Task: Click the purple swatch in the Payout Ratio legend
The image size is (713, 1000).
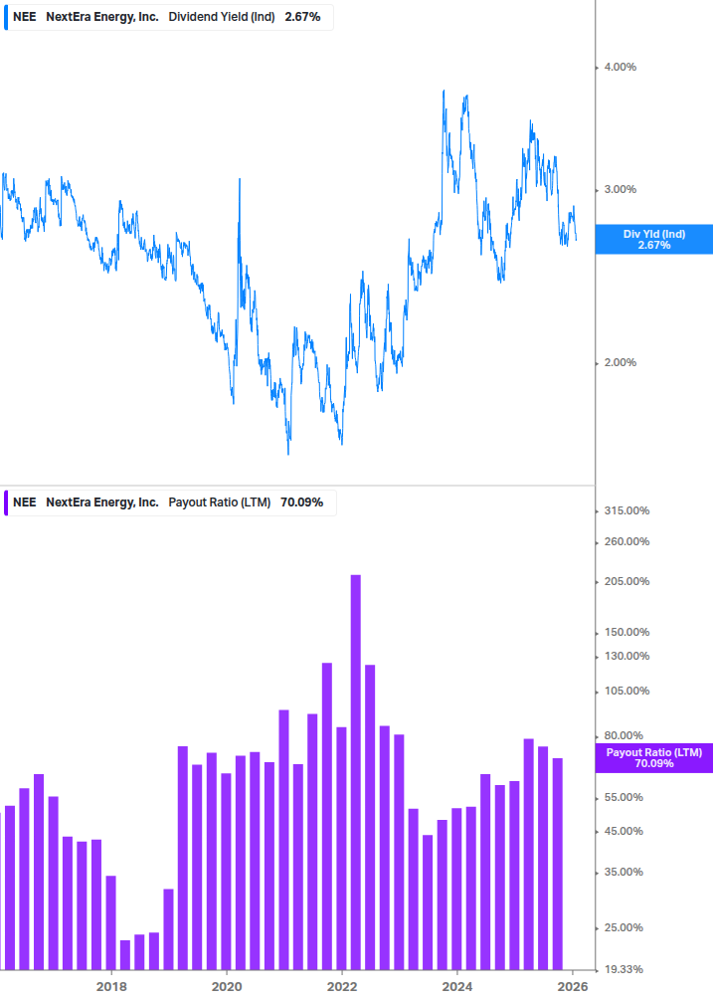Action: pos(6,502)
